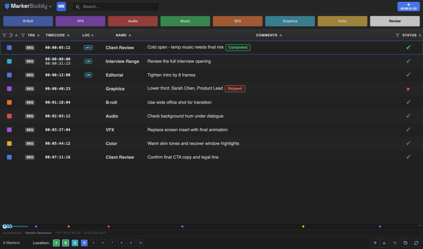Click timecode 00:01:18:04

point(58,102)
